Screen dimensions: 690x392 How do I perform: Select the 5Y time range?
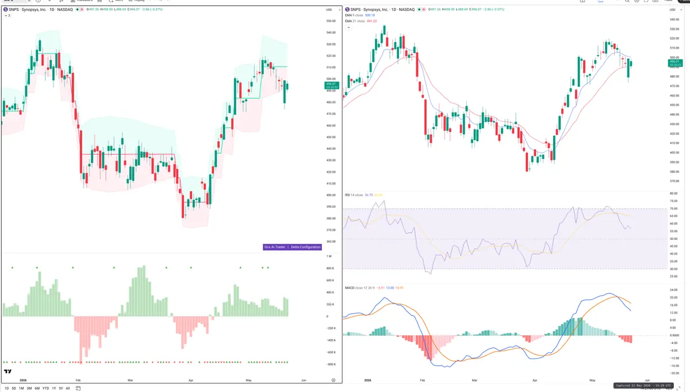61,388
